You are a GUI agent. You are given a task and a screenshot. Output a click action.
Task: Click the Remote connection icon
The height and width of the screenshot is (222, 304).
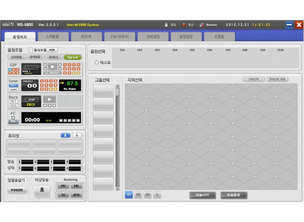[x=202, y=25]
